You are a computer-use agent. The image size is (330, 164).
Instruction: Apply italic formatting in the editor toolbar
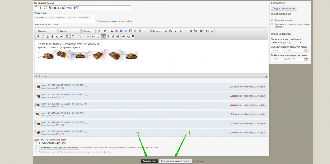point(43,36)
